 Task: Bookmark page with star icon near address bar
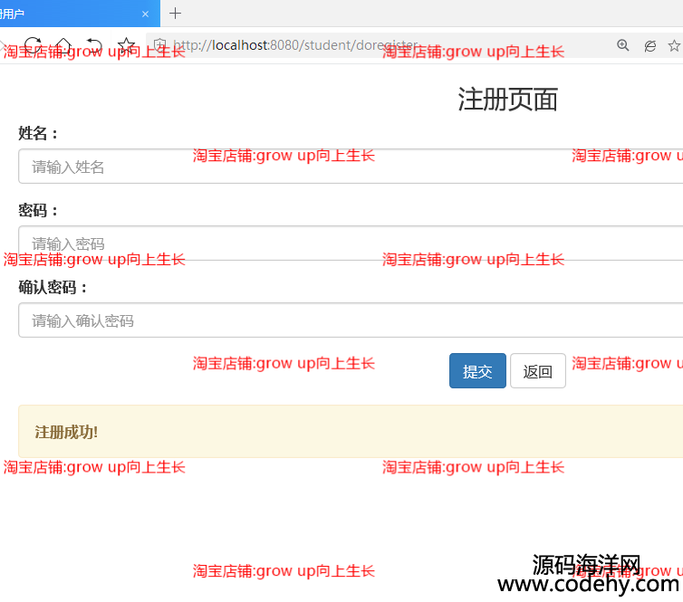coord(126,45)
